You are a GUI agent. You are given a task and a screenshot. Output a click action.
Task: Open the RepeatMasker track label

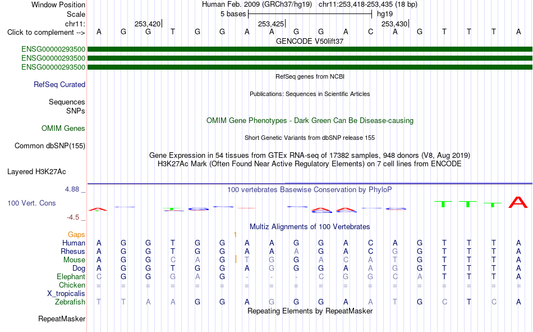pyautogui.click(x=62, y=319)
